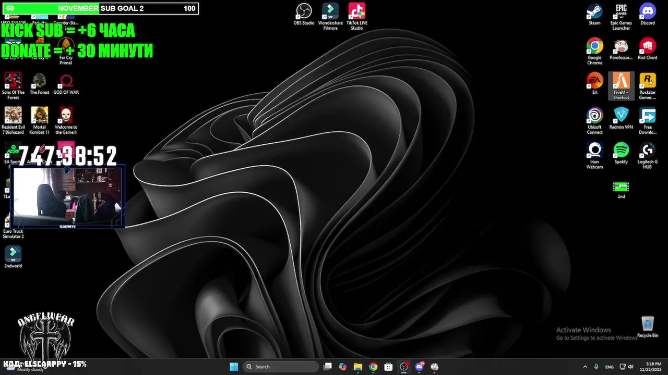
Task: Open Google Chrome desktop shortcut
Action: (594, 52)
